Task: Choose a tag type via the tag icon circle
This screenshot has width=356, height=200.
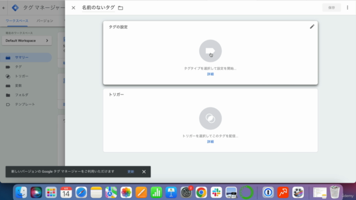Action: [x=210, y=51]
